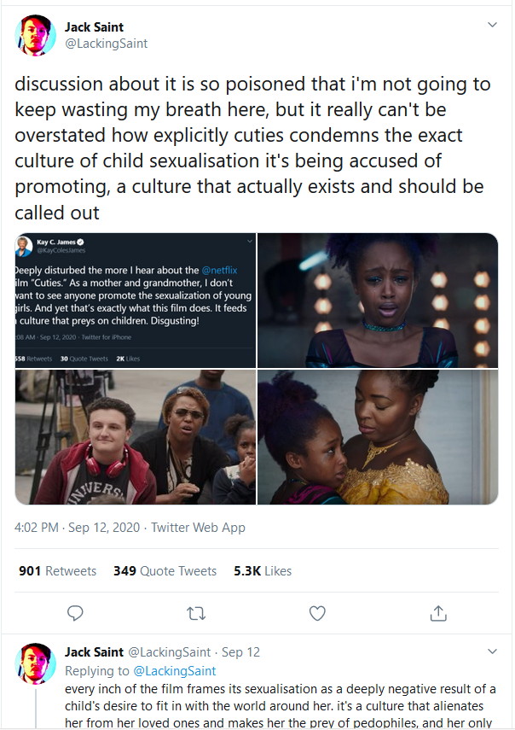This screenshot has width=515, height=730.
Task: Click the retweet arrows icon
Action: (x=196, y=613)
